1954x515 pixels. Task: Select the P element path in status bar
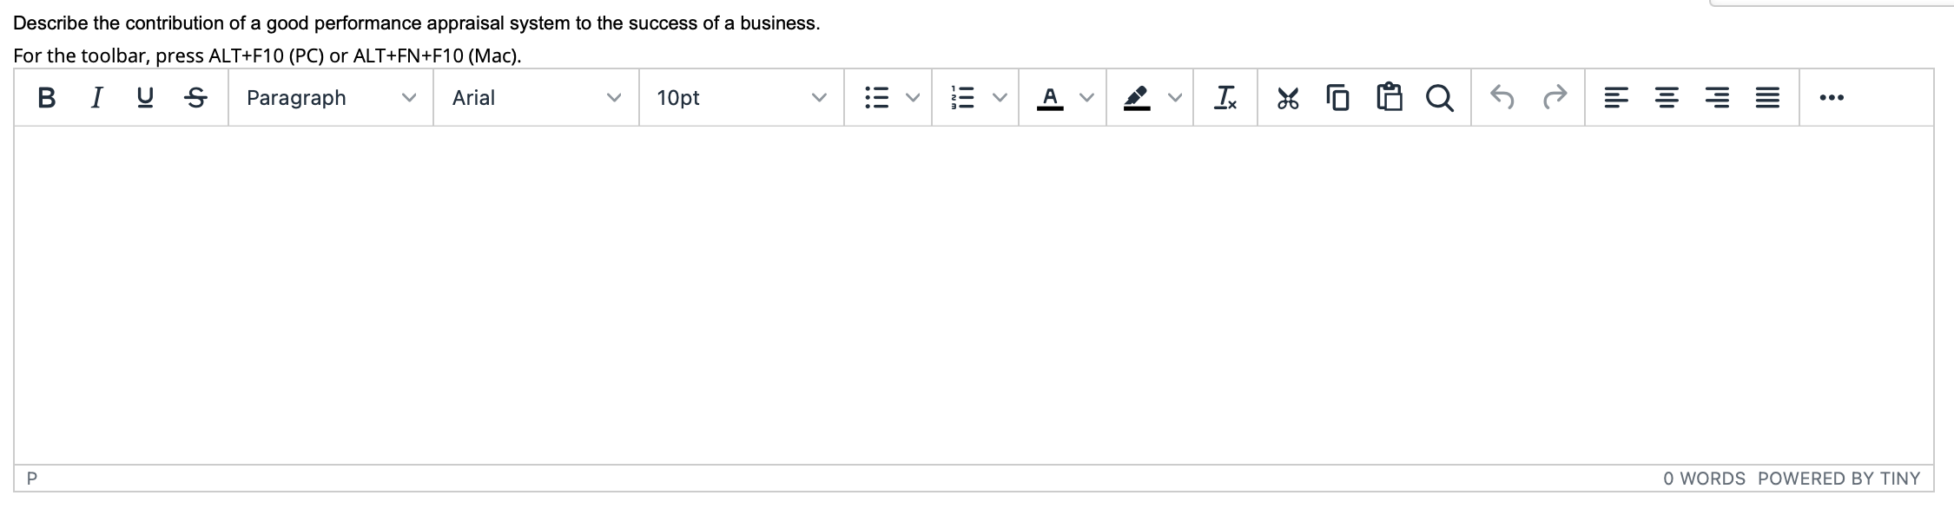coord(32,479)
